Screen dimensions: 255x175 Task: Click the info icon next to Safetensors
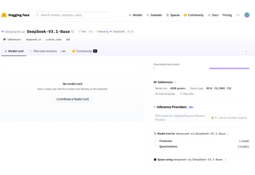pyautogui.click(x=175, y=82)
